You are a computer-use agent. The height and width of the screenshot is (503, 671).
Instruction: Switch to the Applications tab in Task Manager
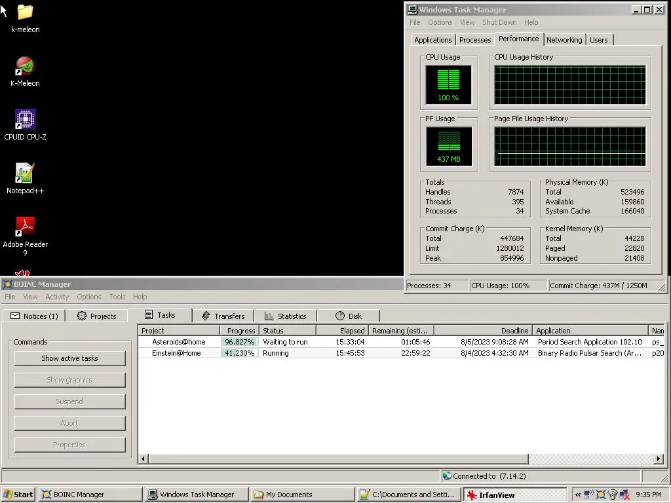[x=432, y=40]
